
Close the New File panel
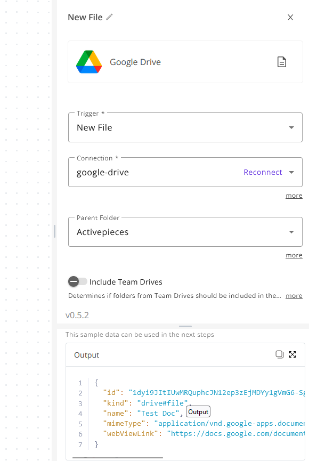(290, 18)
